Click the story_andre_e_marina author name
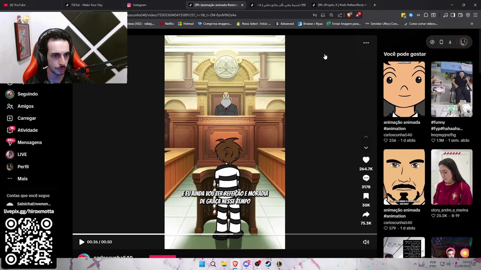This screenshot has height=270, width=481. 449,210
